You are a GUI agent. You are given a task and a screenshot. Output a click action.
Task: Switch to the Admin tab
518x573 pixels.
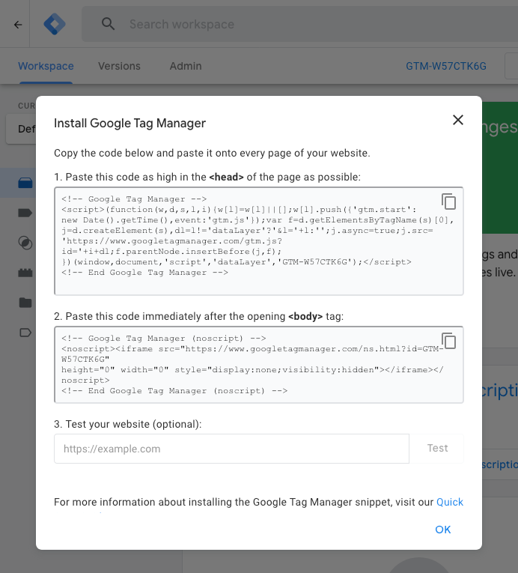pyautogui.click(x=186, y=66)
